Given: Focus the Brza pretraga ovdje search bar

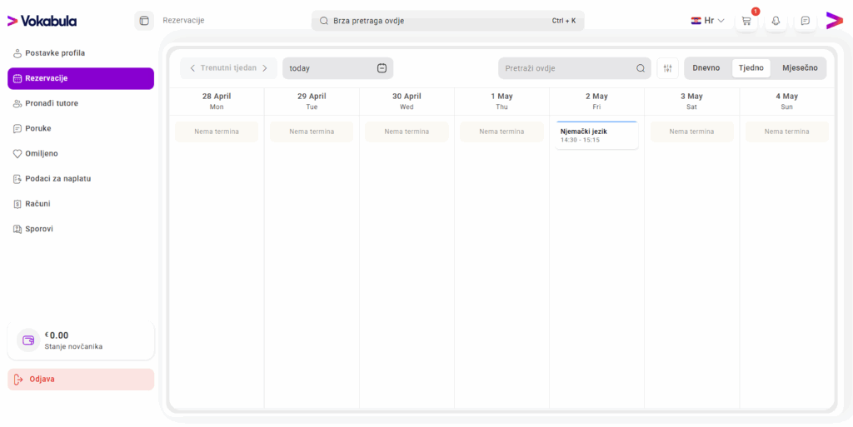Looking at the screenshot, I should (x=447, y=21).
